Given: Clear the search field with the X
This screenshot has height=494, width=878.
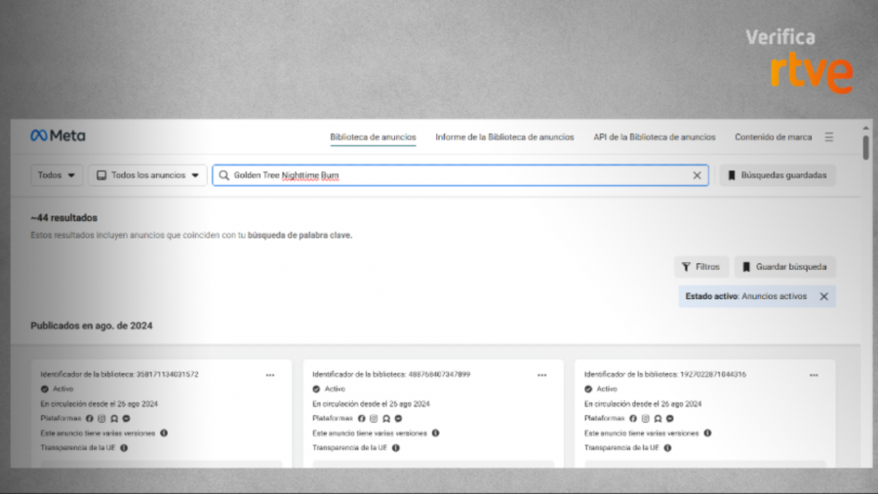Looking at the screenshot, I should [x=697, y=175].
